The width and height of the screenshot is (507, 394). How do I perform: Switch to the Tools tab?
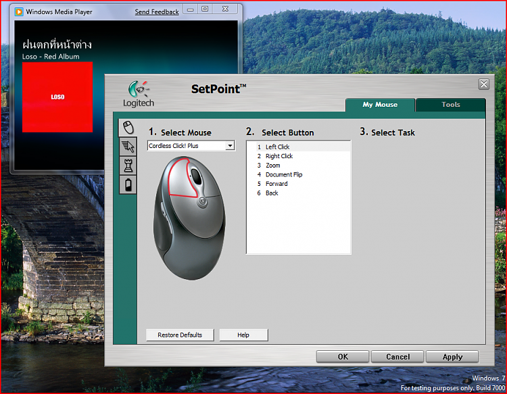point(451,105)
